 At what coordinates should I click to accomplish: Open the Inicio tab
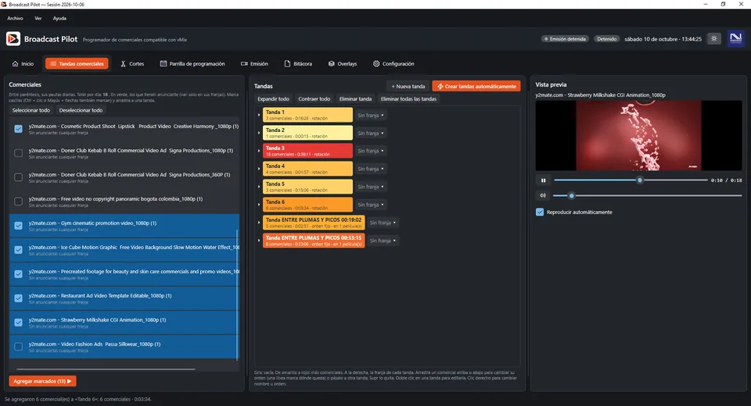click(23, 63)
